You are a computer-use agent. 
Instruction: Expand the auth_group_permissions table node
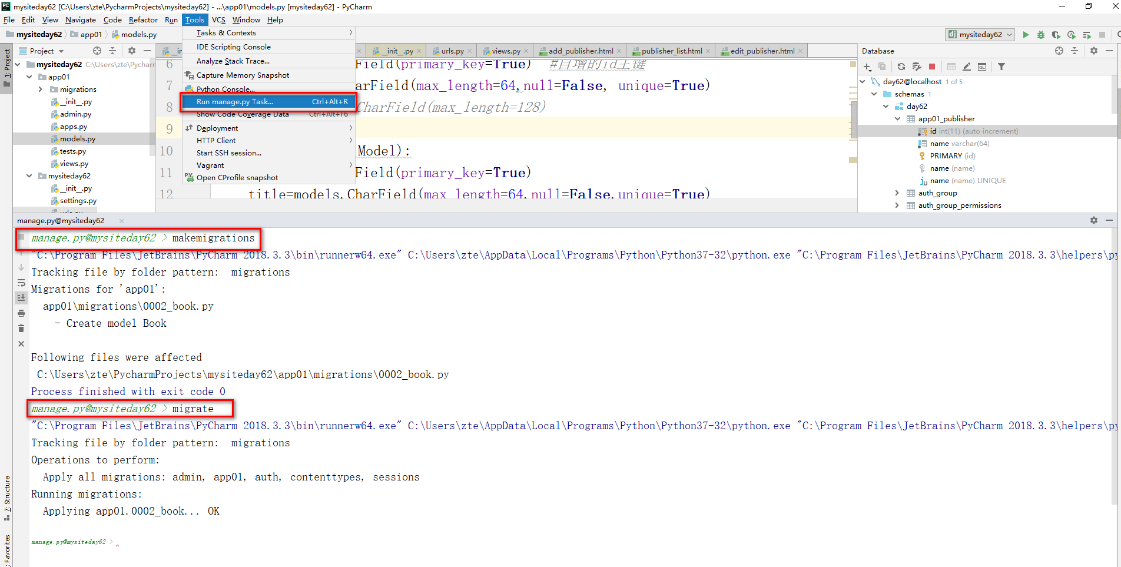pyautogui.click(x=897, y=205)
